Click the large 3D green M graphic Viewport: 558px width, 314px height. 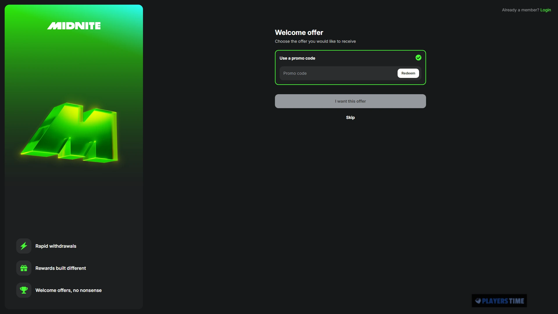click(70, 133)
